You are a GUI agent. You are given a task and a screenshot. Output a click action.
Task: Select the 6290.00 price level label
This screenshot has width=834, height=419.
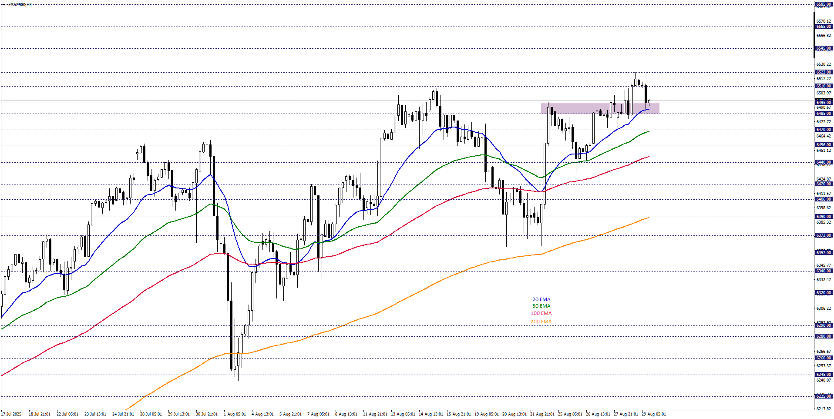coord(824,325)
